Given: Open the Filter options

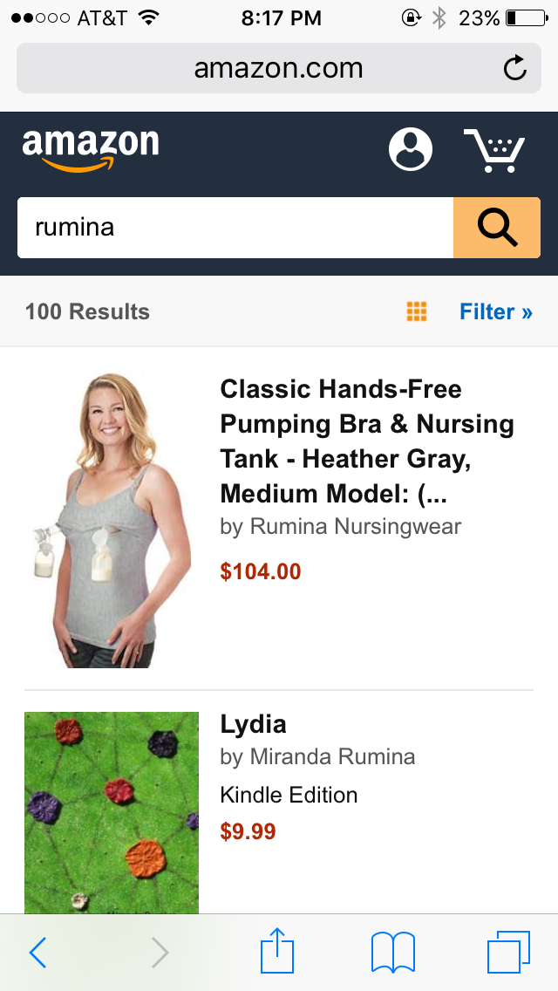Looking at the screenshot, I should (496, 311).
